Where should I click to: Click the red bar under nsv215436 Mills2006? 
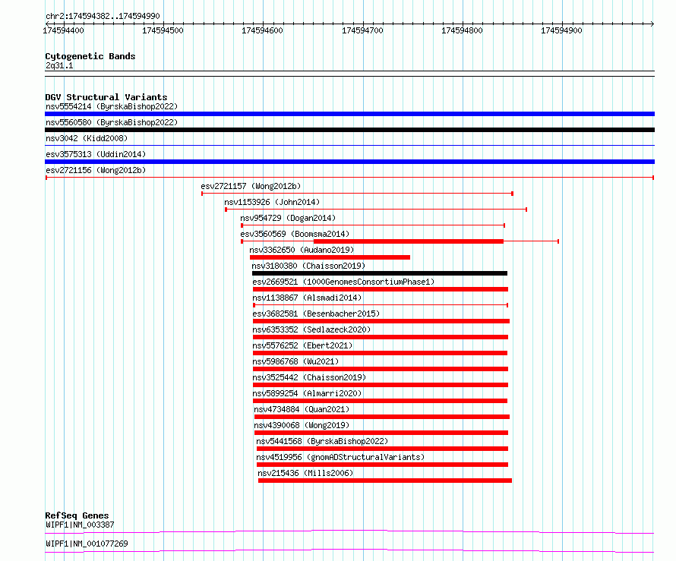click(385, 481)
